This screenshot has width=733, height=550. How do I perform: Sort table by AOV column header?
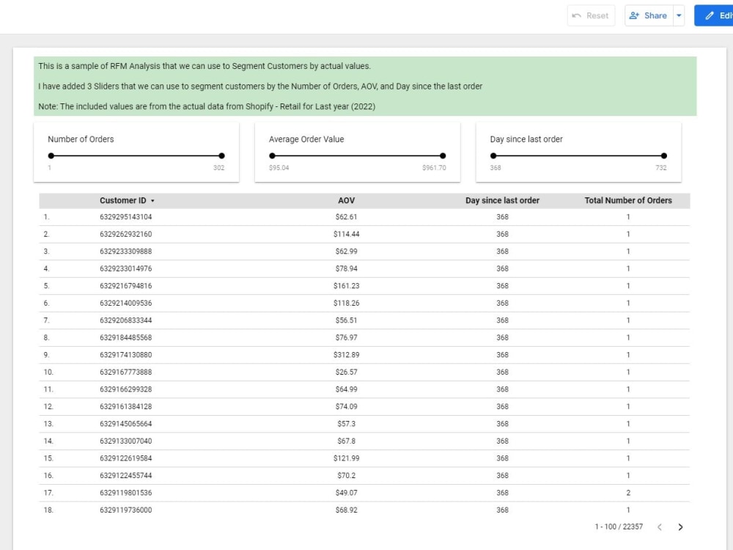click(347, 200)
